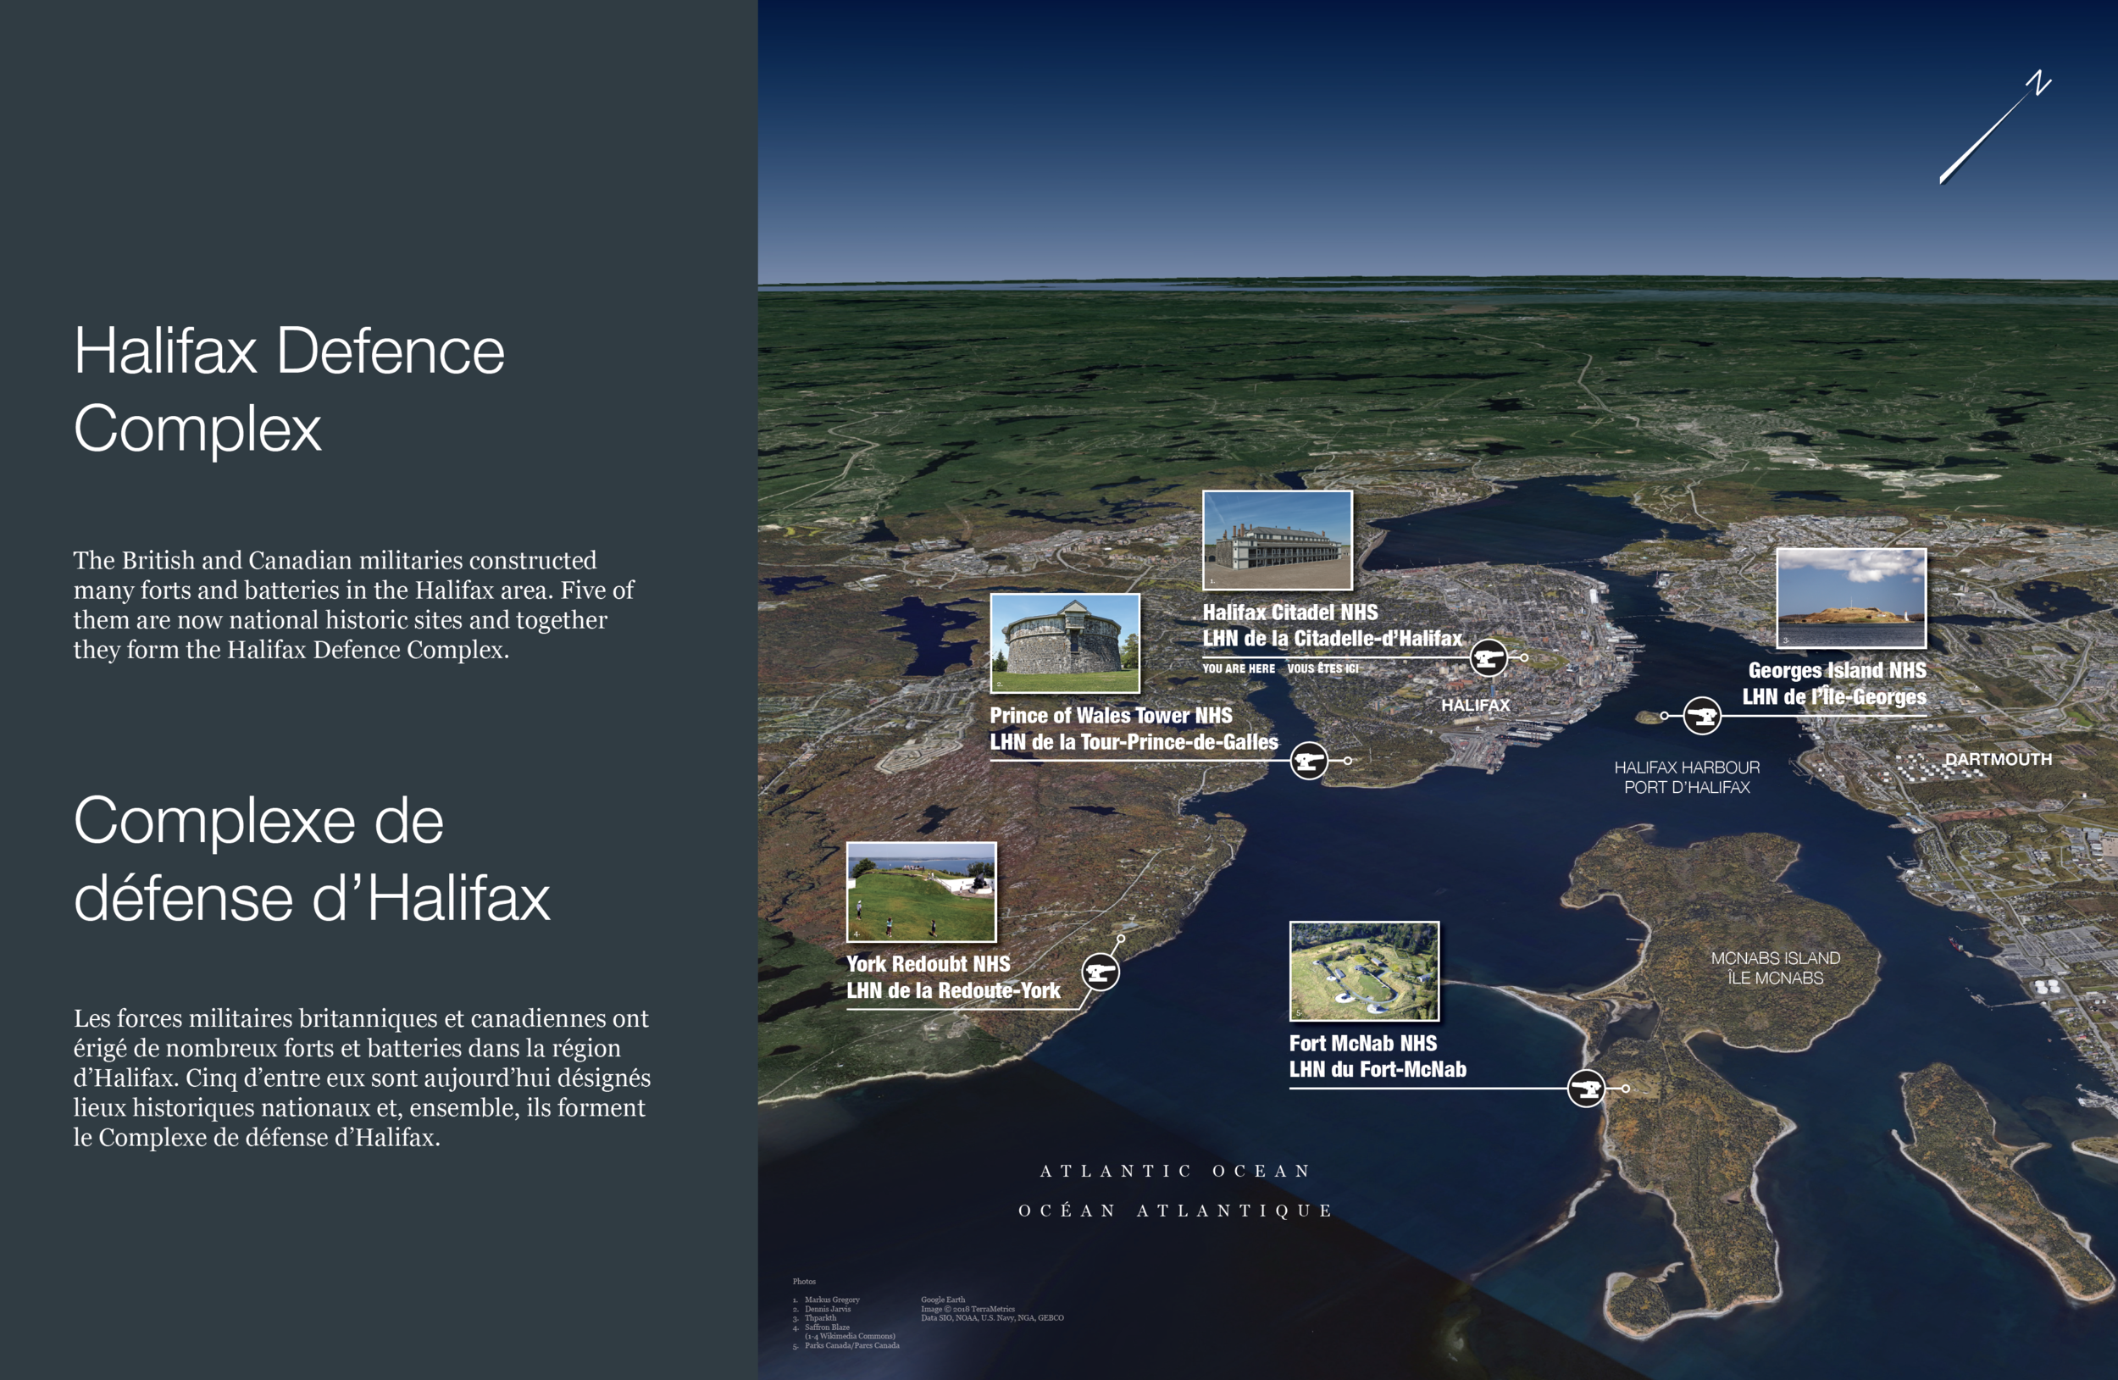Click the 'VOUS ÊTES ICI' marker text
This screenshot has height=1380, width=2118.
click(1322, 668)
